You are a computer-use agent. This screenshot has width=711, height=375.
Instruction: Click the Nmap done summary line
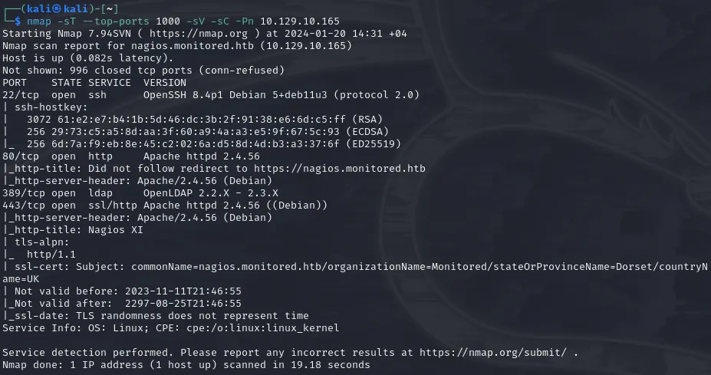[x=186, y=364]
